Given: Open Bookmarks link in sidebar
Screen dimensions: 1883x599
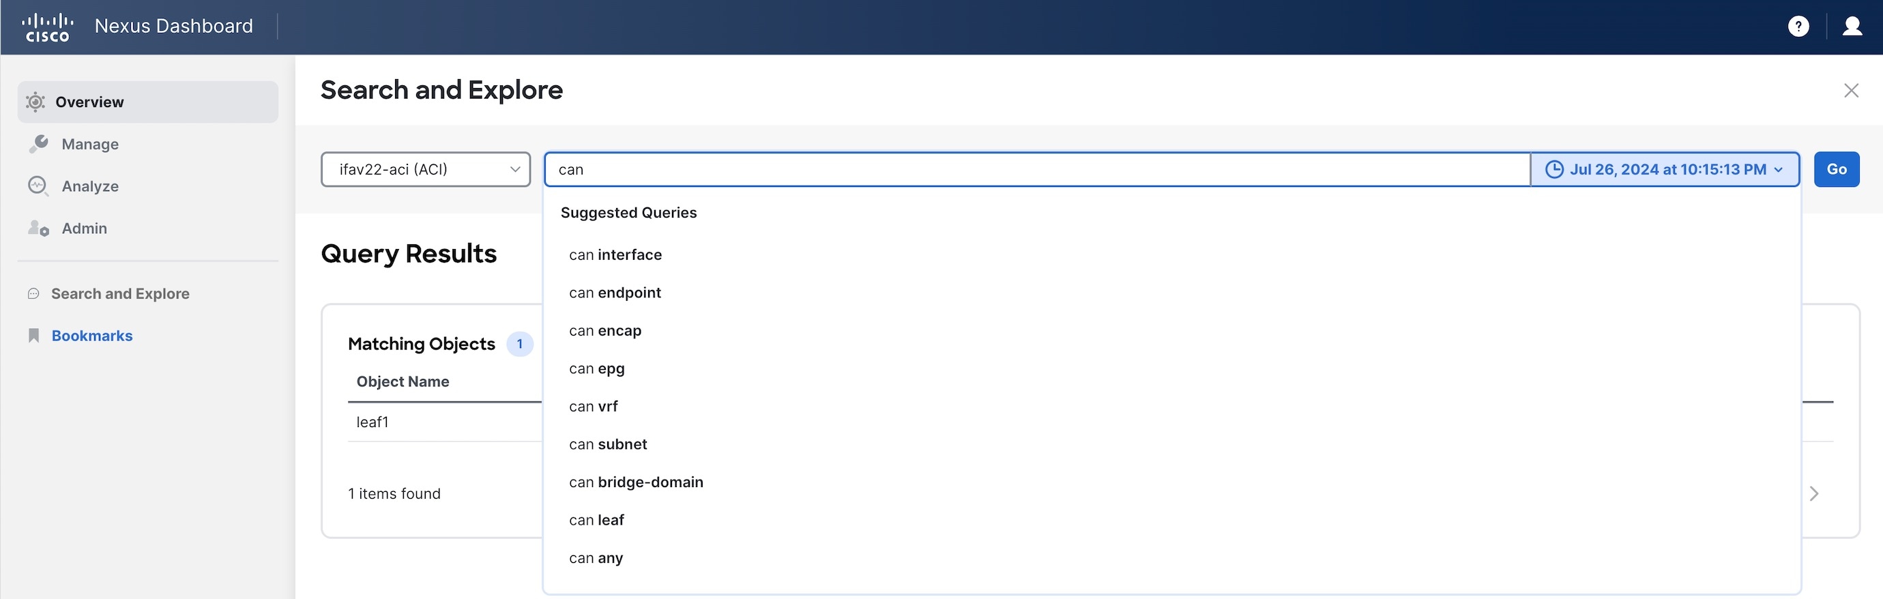Looking at the screenshot, I should point(92,336).
